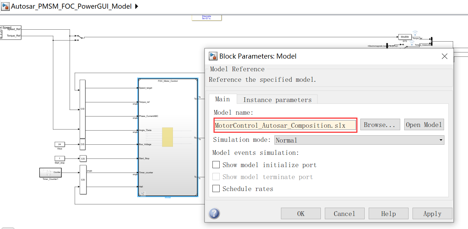468x229 pixels.
Task: Check the Schedule rates option
Action: tap(216, 188)
